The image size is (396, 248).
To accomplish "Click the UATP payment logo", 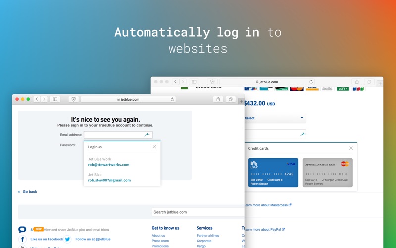I will tap(343, 89).
